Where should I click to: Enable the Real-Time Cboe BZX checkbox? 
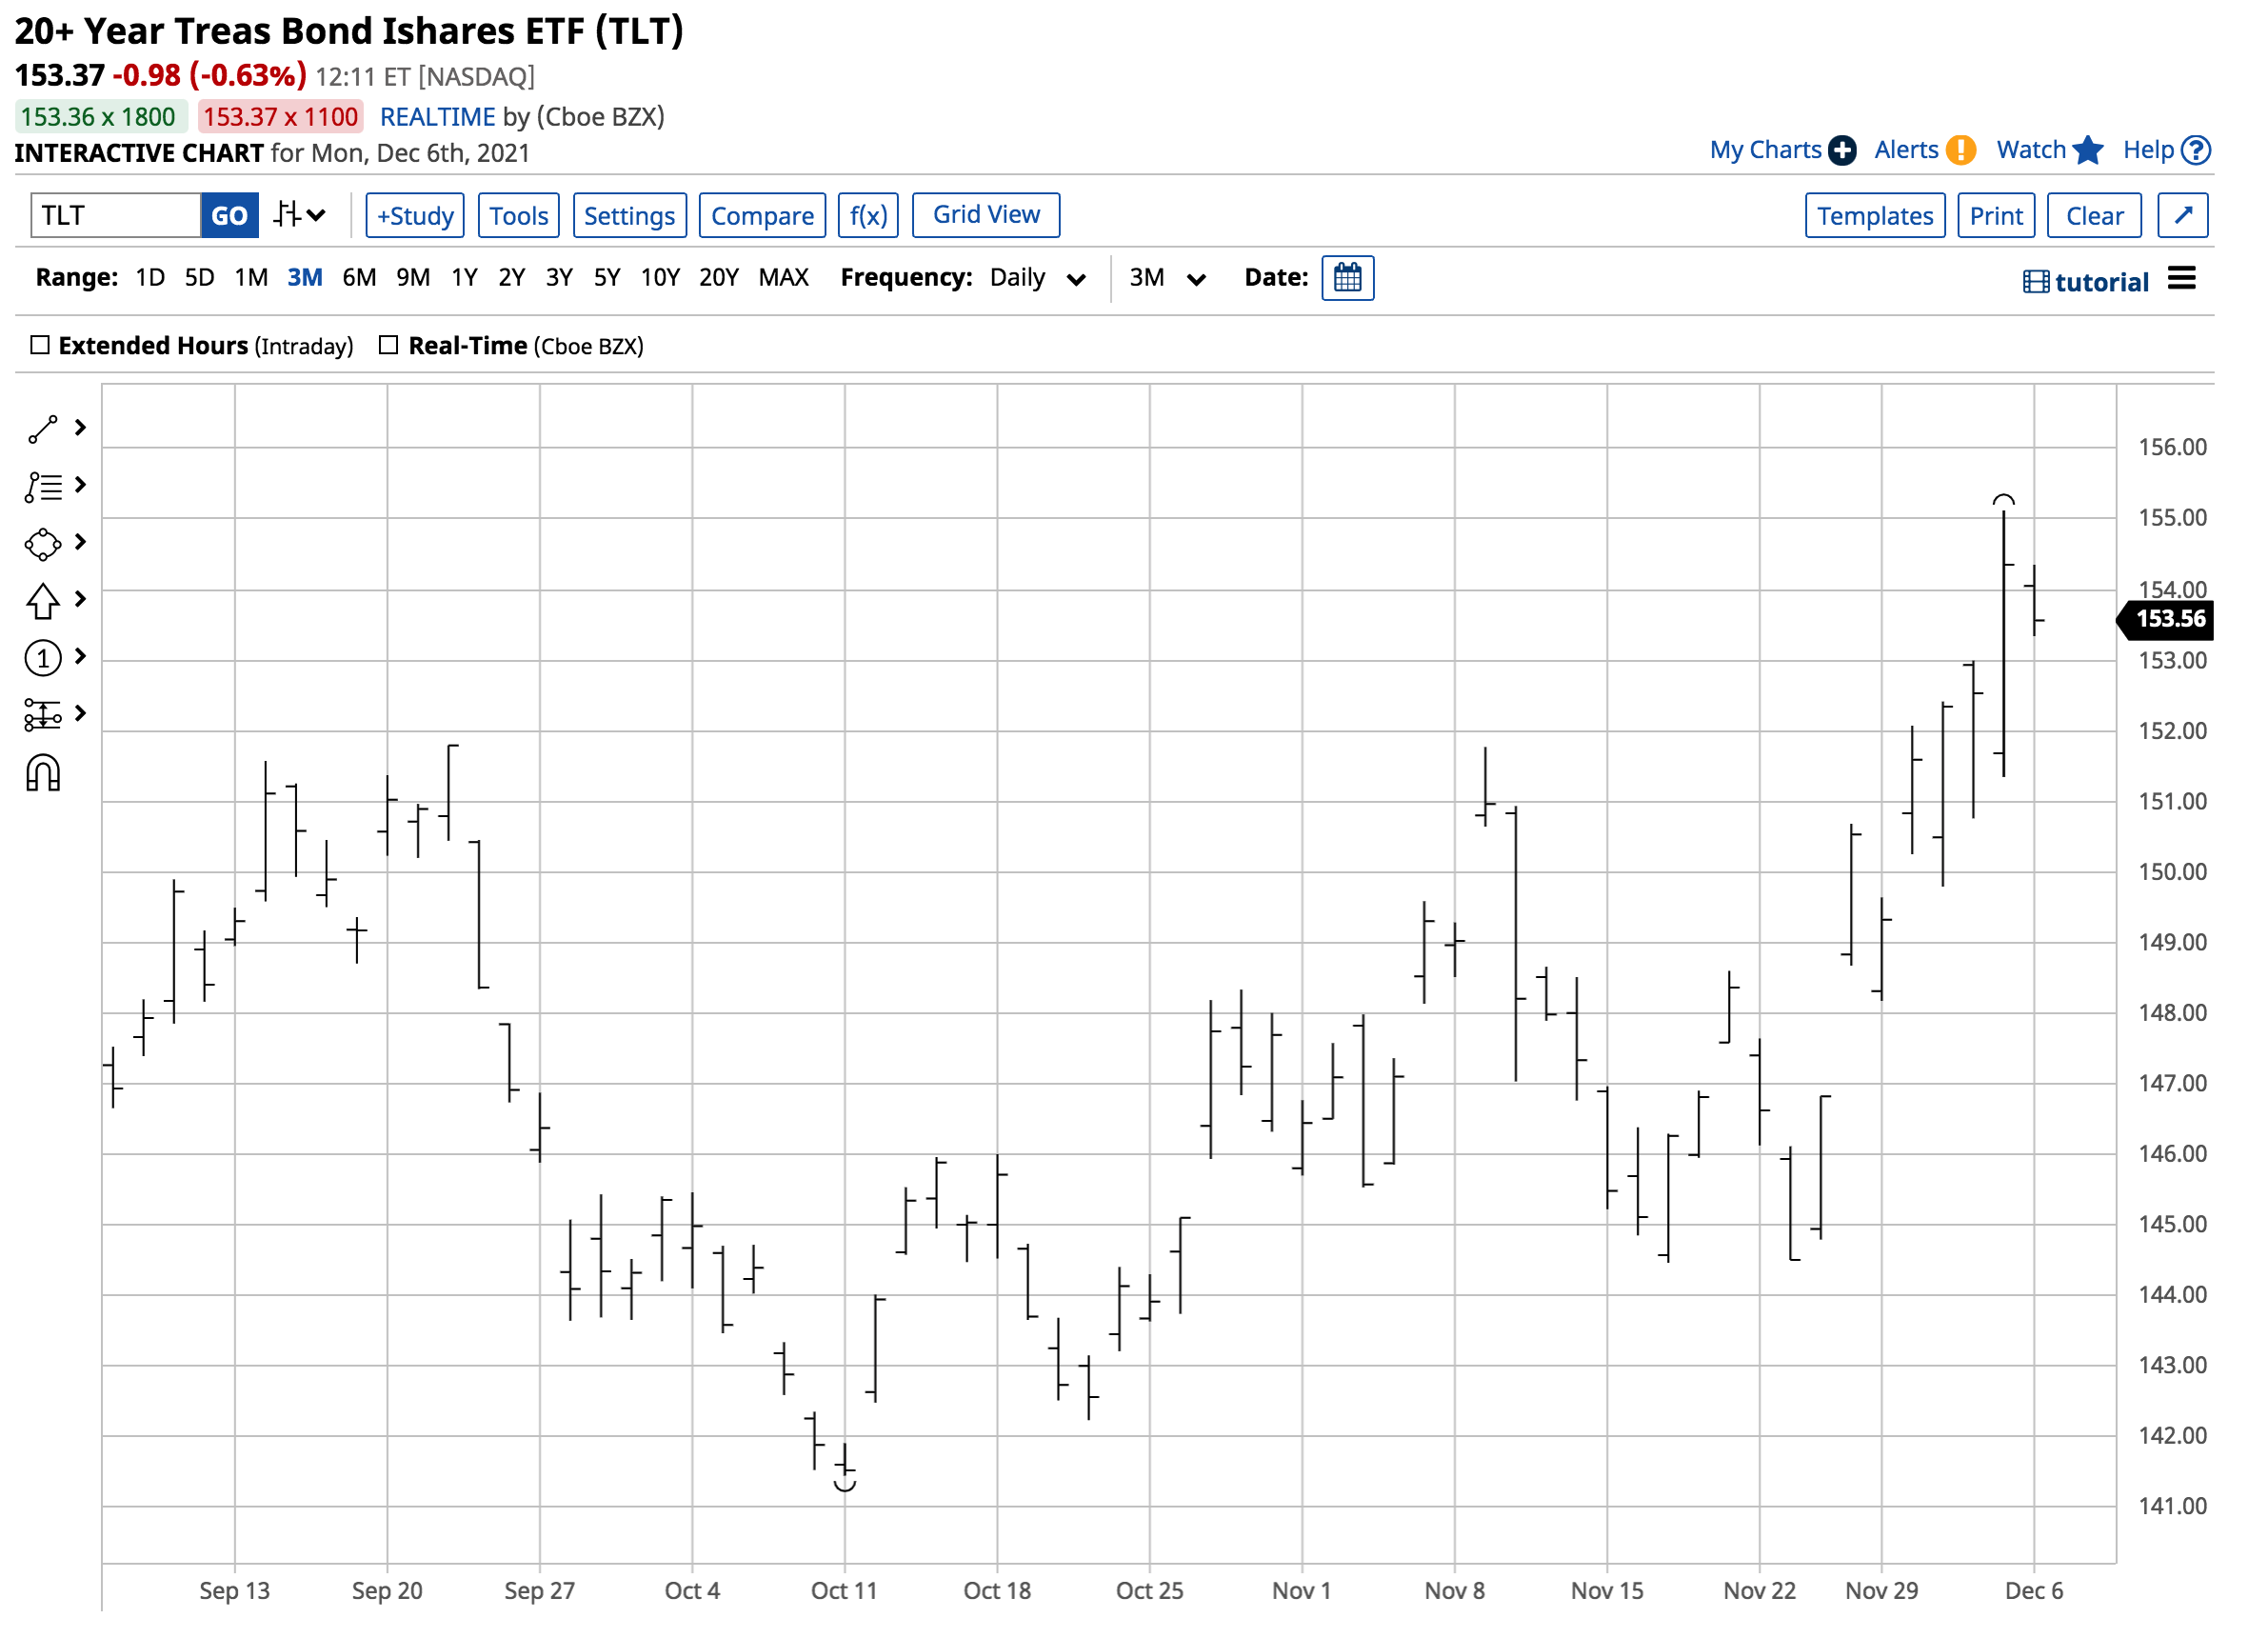click(x=389, y=346)
